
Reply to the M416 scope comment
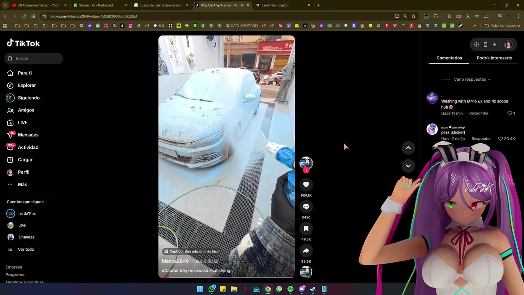(x=479, y=113)
